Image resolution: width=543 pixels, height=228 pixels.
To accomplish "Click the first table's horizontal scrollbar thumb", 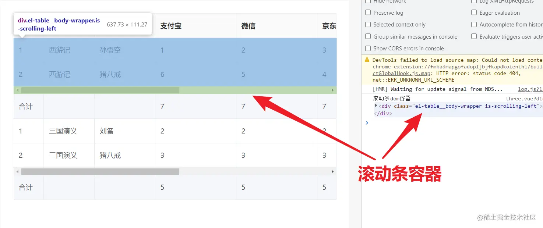I will pyautogui.click(x=100, y=90).
